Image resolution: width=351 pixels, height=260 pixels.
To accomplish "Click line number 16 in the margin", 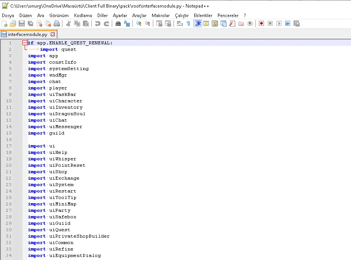I will [9, 139].
